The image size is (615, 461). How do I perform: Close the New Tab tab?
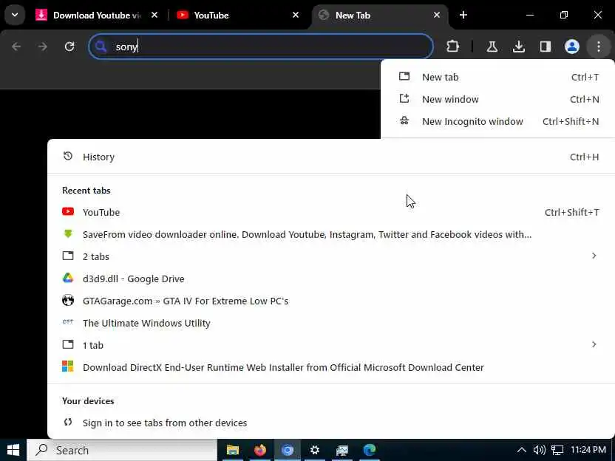437,15
